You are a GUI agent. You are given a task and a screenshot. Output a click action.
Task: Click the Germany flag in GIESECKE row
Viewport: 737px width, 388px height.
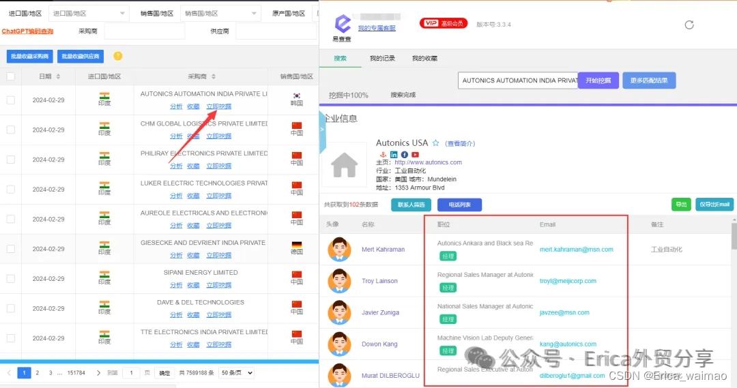tap(297, 245)
